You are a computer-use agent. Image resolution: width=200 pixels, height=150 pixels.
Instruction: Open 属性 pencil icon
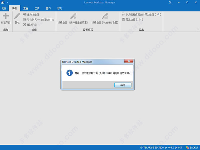[17, 16]
